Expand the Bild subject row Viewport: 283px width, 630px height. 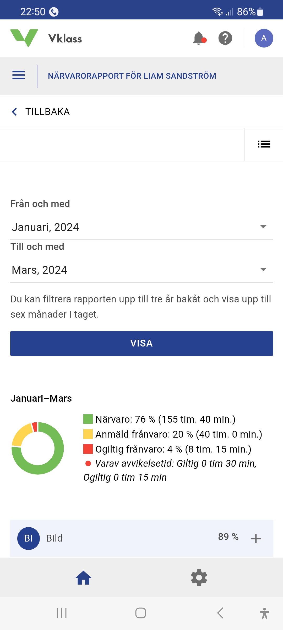(256, 538)
